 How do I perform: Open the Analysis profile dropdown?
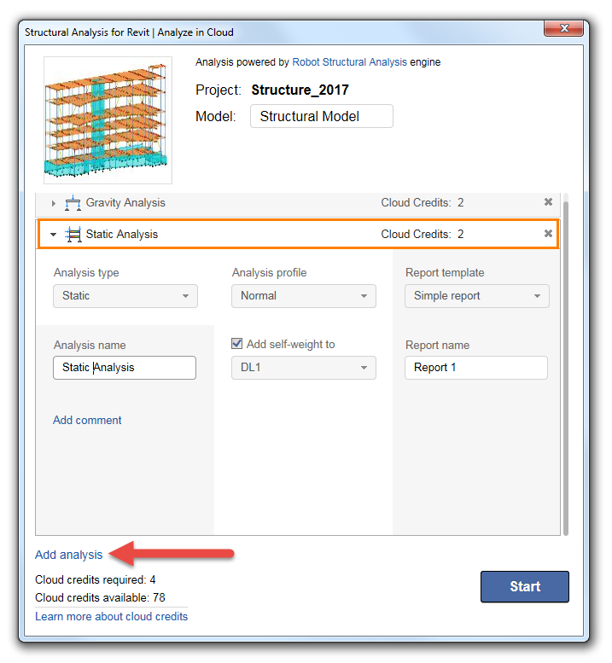point(304,296)
